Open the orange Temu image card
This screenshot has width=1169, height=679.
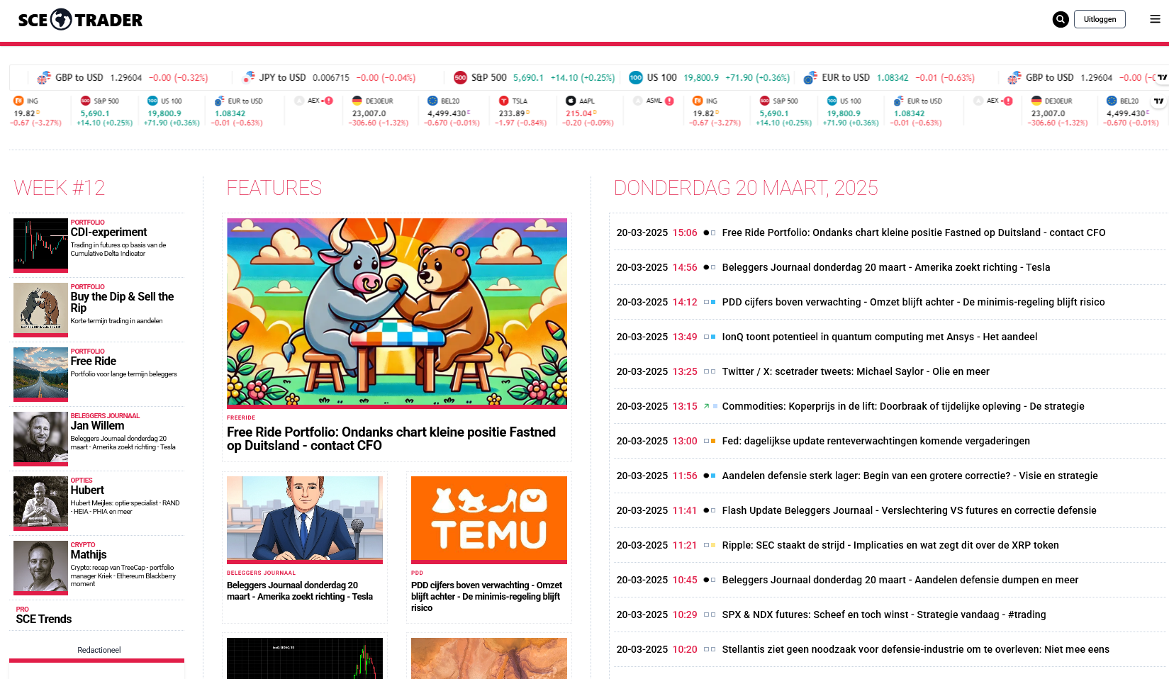coord(489,520)
